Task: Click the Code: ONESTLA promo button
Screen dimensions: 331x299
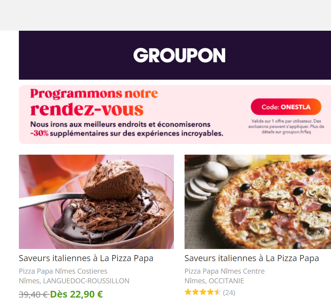Action: click(x=286, y=107)
